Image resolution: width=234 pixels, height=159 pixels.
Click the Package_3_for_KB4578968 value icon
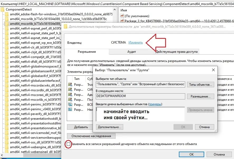click(122, 20)
